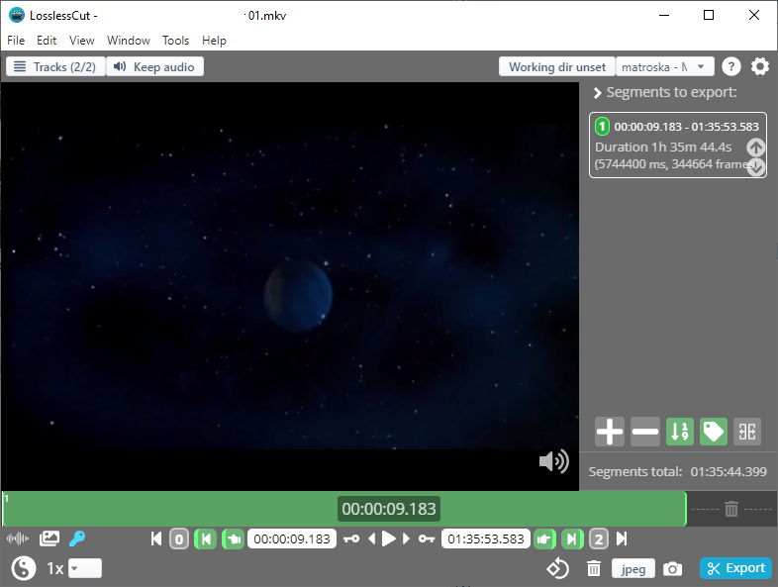Click the green label segment tag icon
Screen dimensions: 778x587
click(x=713, y=432)
